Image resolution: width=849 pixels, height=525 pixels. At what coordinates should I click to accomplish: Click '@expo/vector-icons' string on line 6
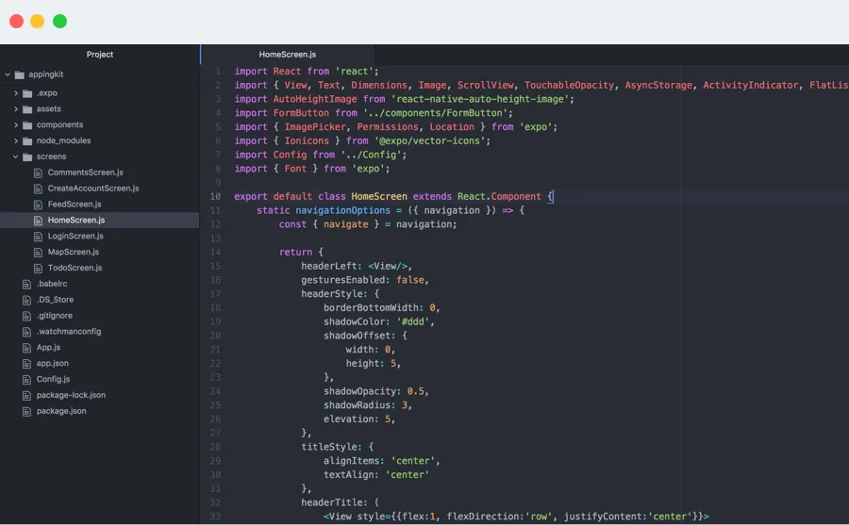coord(429,140)
